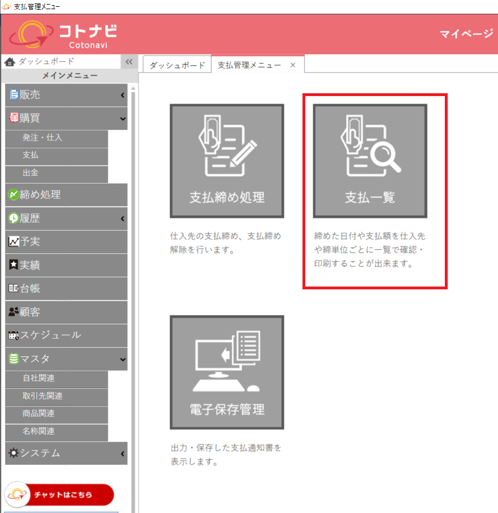The width and height of the screenshot is (498, 513).
Task: Open the 台帳 ledger menu item
Action: [x=66, y=289]
